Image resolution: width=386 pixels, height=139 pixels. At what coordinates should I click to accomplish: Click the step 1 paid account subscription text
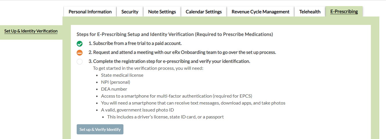tap(135, 43)
